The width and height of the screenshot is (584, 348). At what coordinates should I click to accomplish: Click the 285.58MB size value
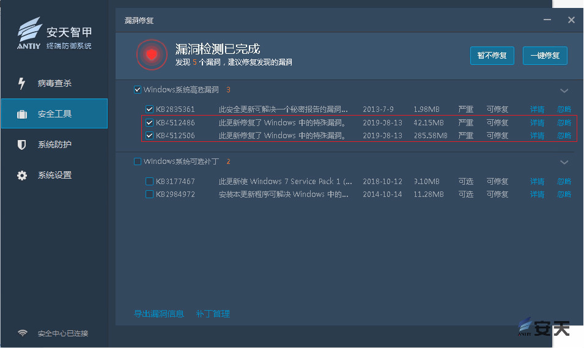tap(431, 136)
